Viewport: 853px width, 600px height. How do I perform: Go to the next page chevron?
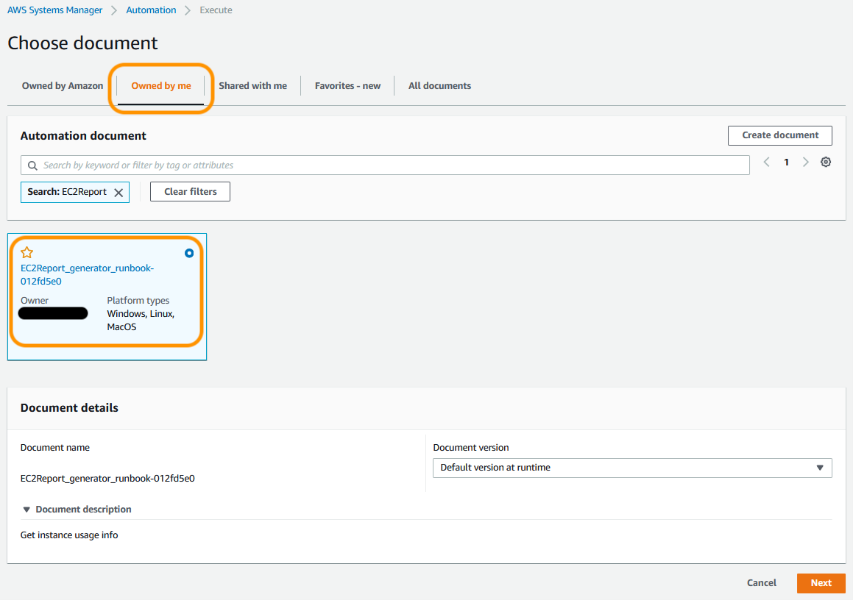pos(805,161)
